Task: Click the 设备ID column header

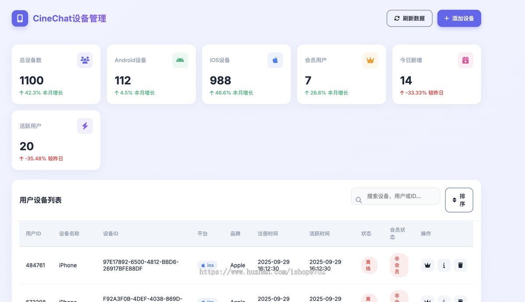Action: pos(111,234)
